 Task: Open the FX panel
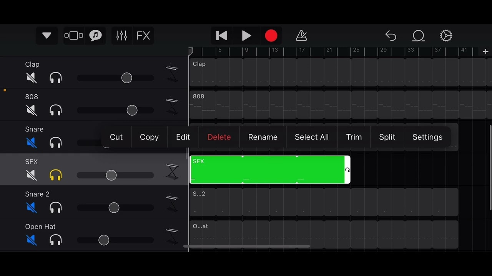point(143,36)
